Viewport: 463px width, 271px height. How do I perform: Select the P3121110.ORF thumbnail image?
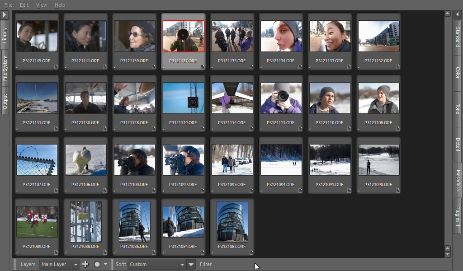click(x=330, y=98)
